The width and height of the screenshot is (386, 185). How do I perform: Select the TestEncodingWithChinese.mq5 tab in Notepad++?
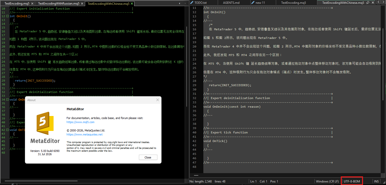[343, 3]
